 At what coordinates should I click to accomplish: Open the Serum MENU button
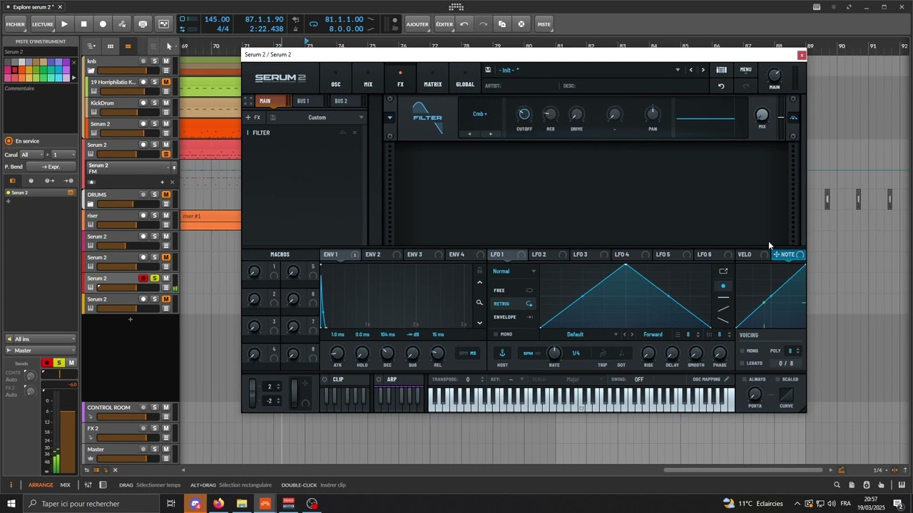(745, 70)
